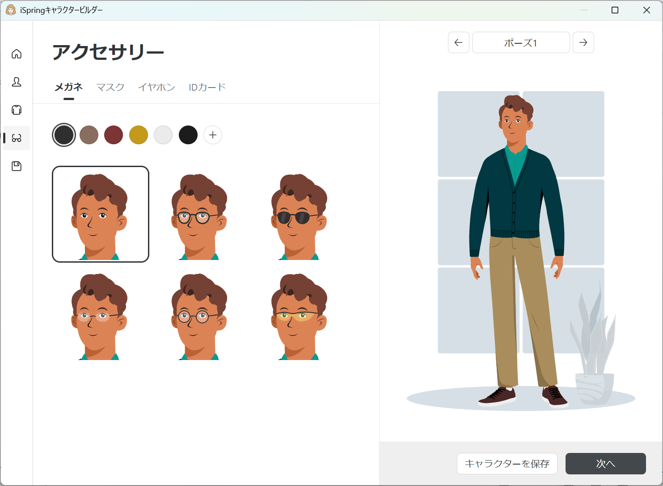Viewport: 663px width, 486px height.
Task: Select the sunglasses option
Action: click(x=299, y=214)
